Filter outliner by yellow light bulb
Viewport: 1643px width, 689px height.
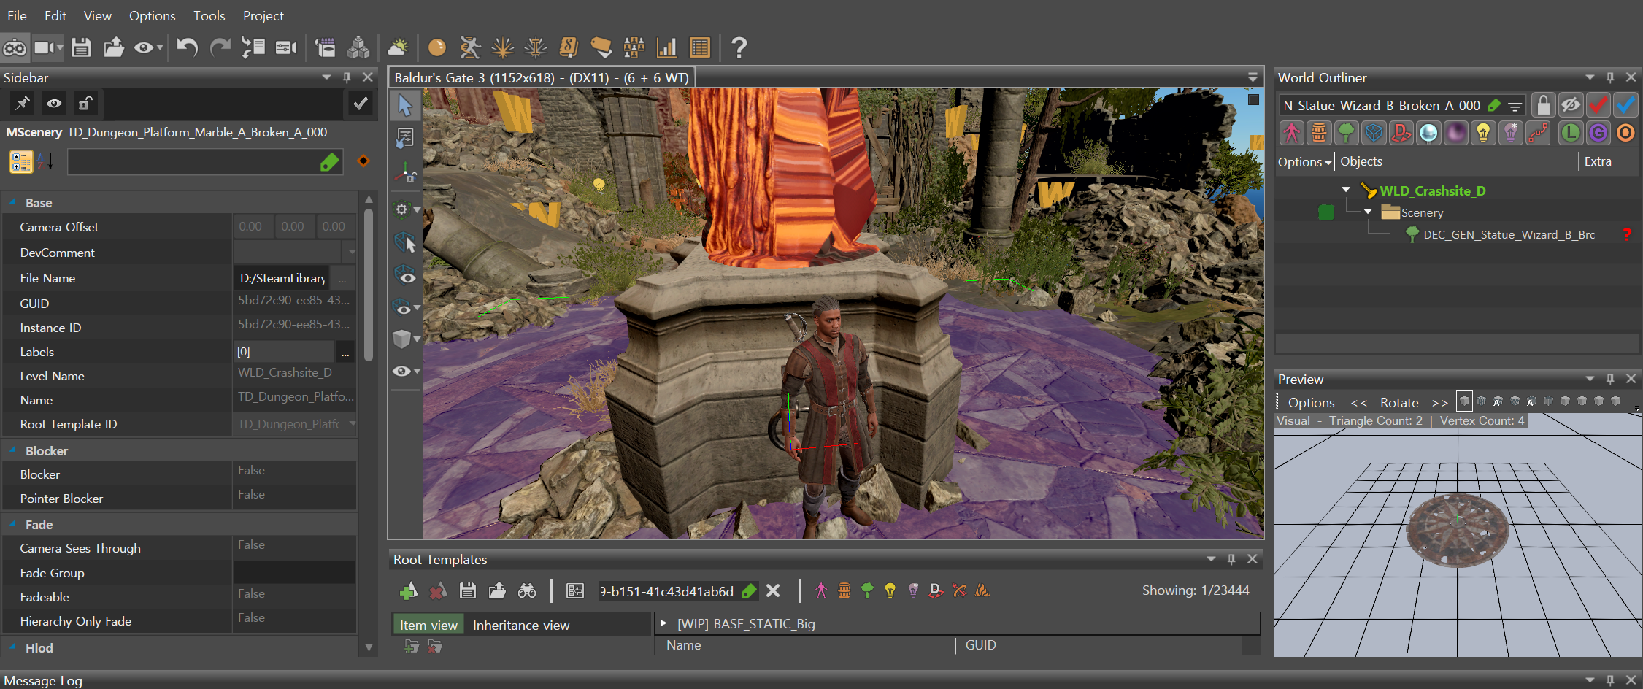1482,133
